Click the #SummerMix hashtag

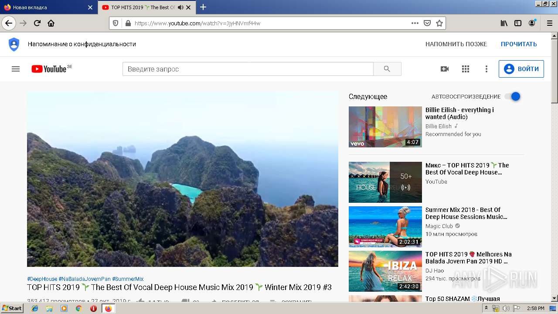tap(128, 279)
